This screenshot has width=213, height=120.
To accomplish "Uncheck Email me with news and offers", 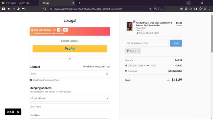I will 31,80.
